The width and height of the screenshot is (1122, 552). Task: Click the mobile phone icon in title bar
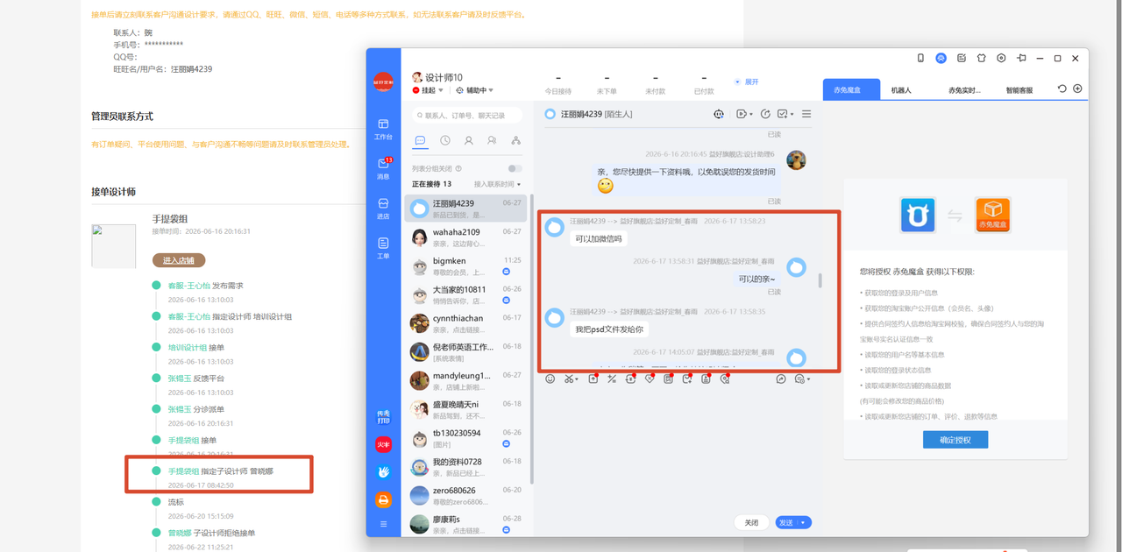[920, 58]
